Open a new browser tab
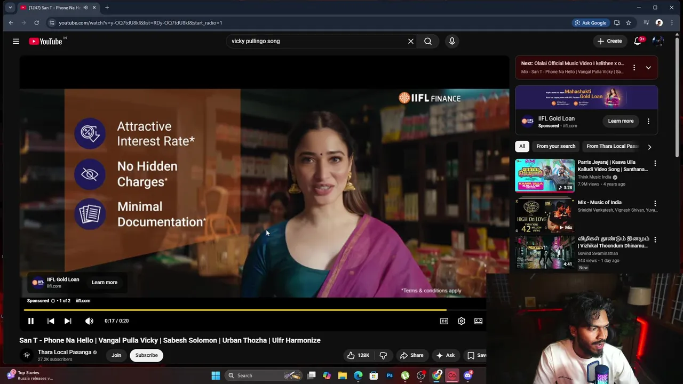 click(x=107, y=7)
